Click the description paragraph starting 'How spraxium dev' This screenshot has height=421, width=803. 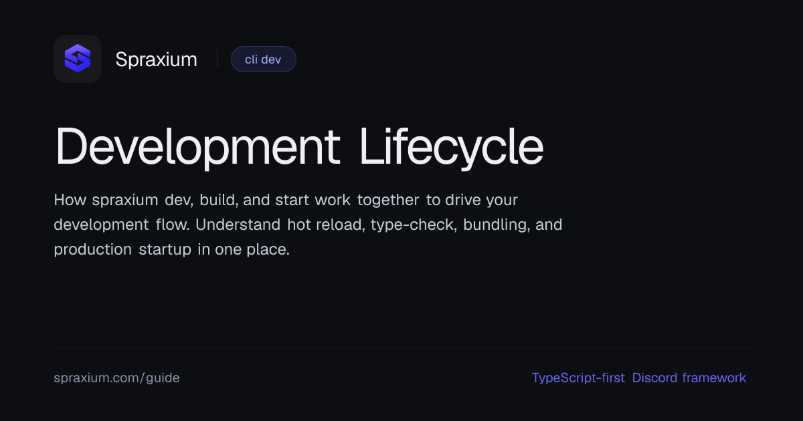308,225
